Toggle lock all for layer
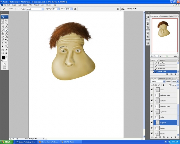This screenshot has height=144, width=180. 163,85
